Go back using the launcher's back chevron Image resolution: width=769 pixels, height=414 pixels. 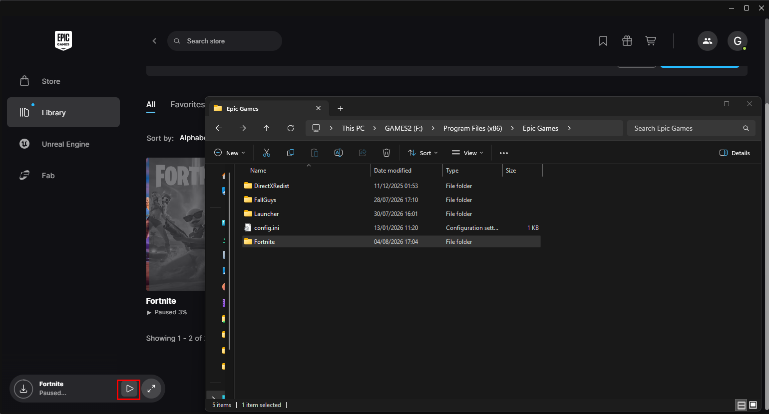[154, 41]
